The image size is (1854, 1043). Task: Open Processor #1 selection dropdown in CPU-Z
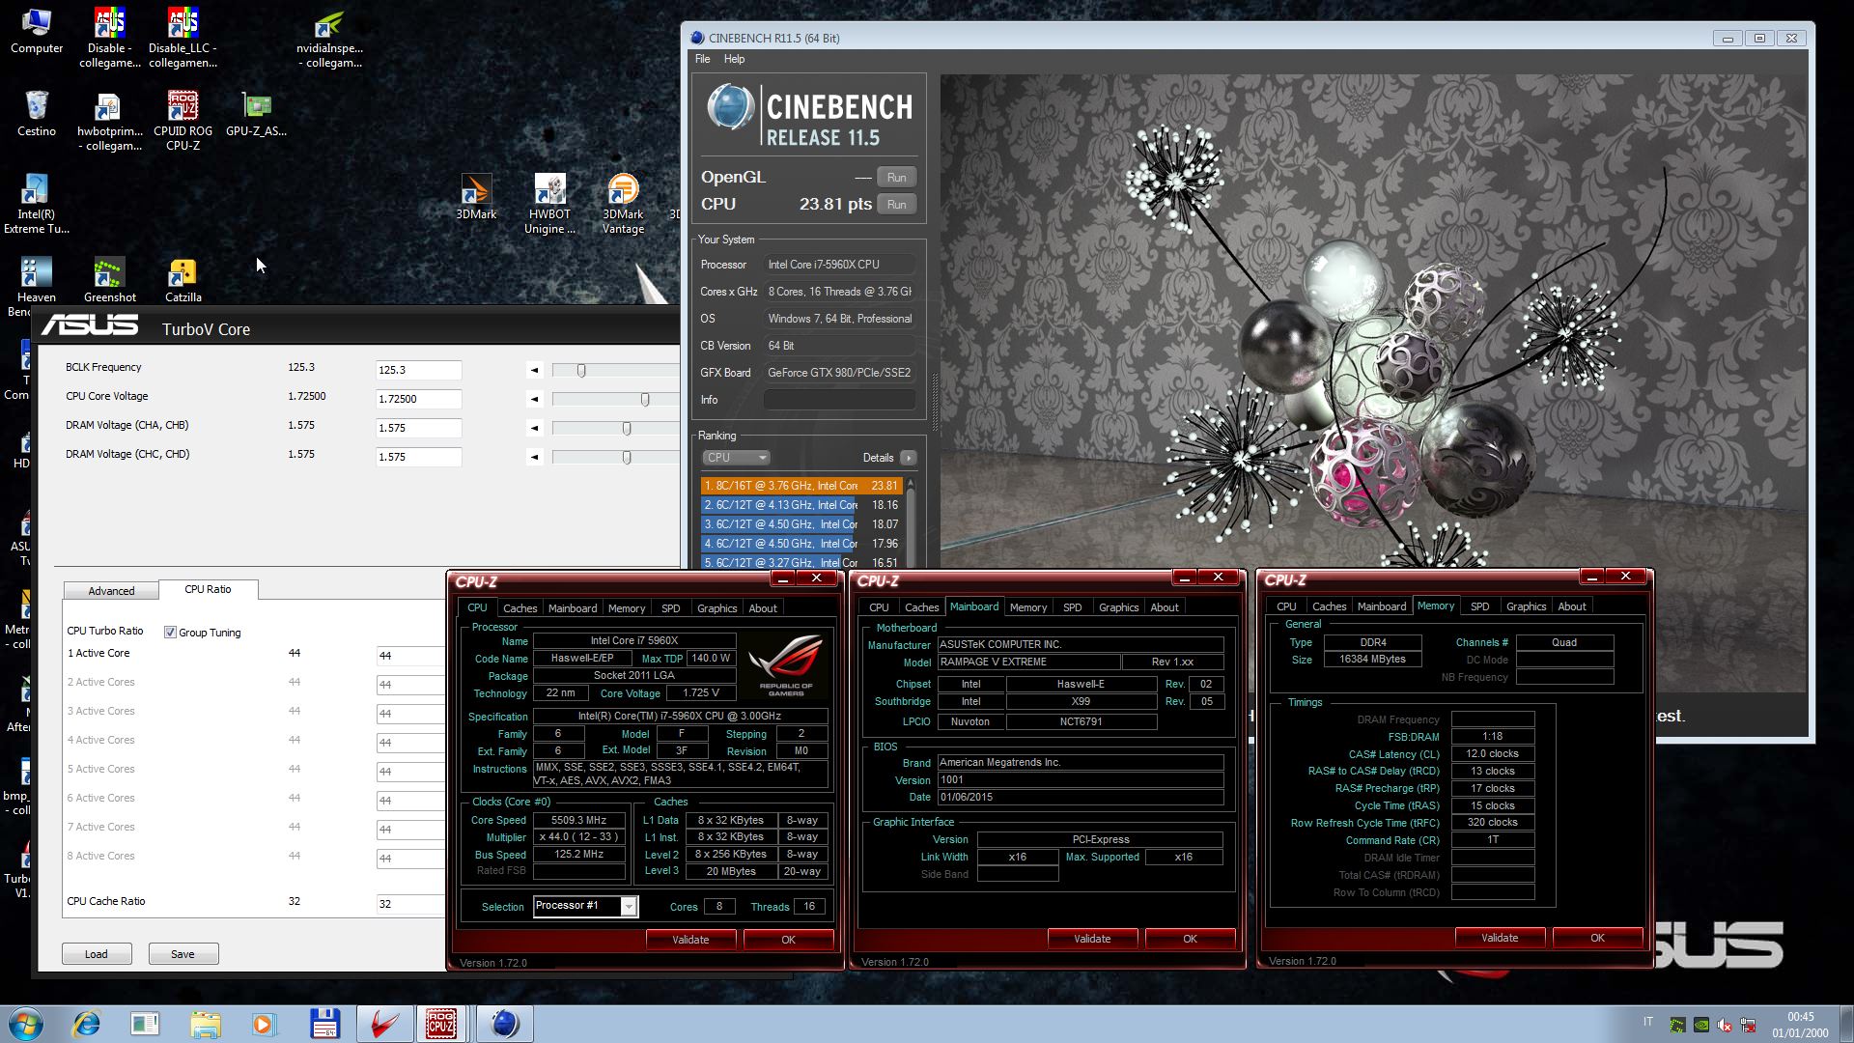coord(628,906)
